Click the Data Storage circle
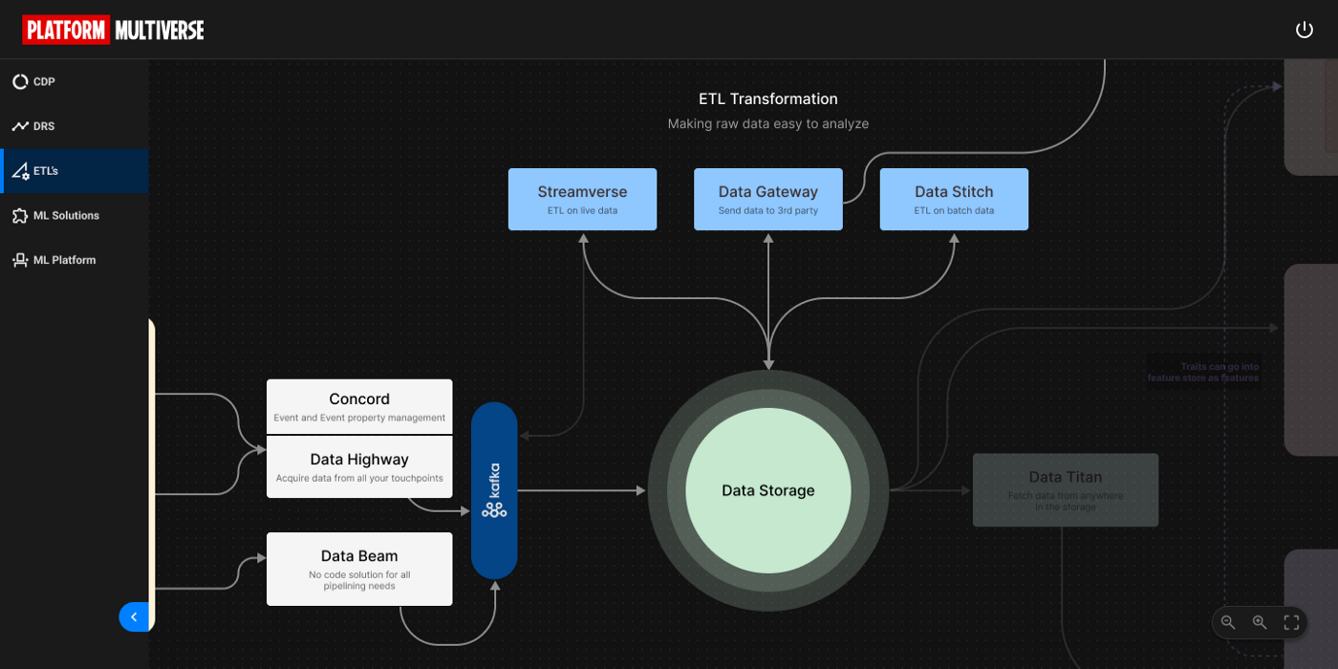Screen dimensions: 1338x669 768,490
